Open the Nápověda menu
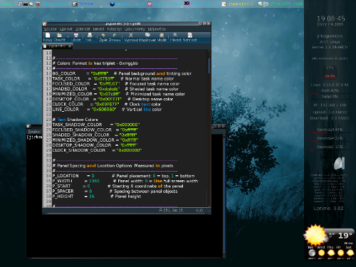Screen dimensions: 356x267 click(x=157, y=29)
